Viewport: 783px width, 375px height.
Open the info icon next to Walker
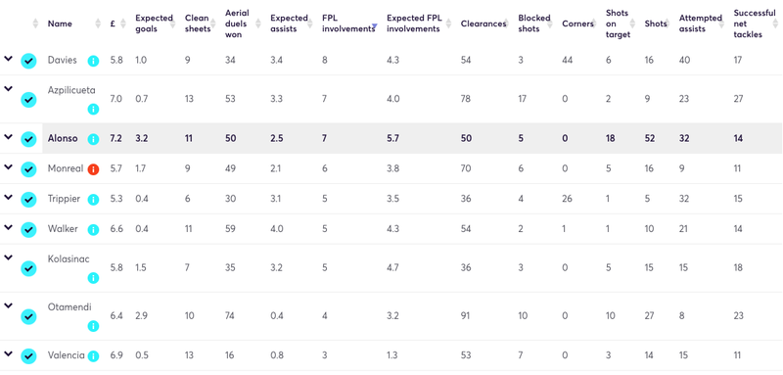[93, 230]
